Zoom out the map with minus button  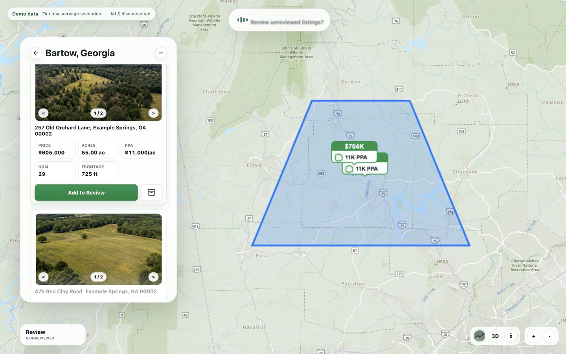click(x=549, y=336)
